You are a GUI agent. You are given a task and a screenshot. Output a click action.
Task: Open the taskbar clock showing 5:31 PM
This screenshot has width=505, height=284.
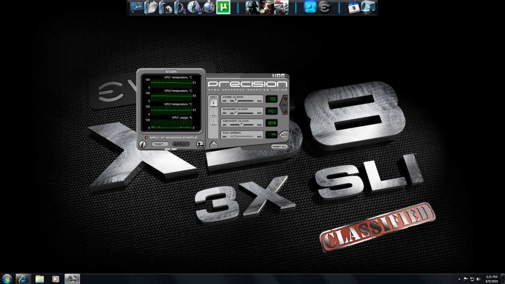point(492,279)
